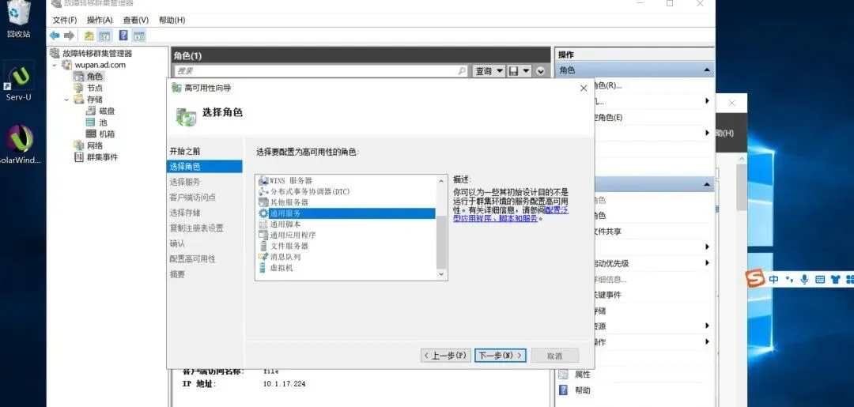Open the Recycle Bin desktop icon
Screen dimensions: 854x407
pos(18,19)
